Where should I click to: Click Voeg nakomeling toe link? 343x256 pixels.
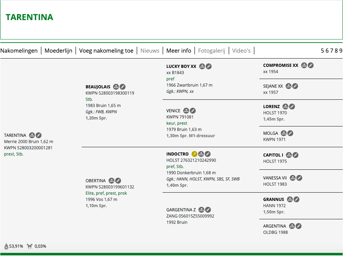pos(106,51)
